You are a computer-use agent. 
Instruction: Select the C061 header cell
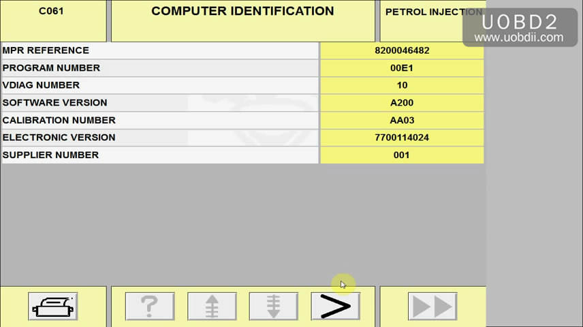tap(52, 12)
